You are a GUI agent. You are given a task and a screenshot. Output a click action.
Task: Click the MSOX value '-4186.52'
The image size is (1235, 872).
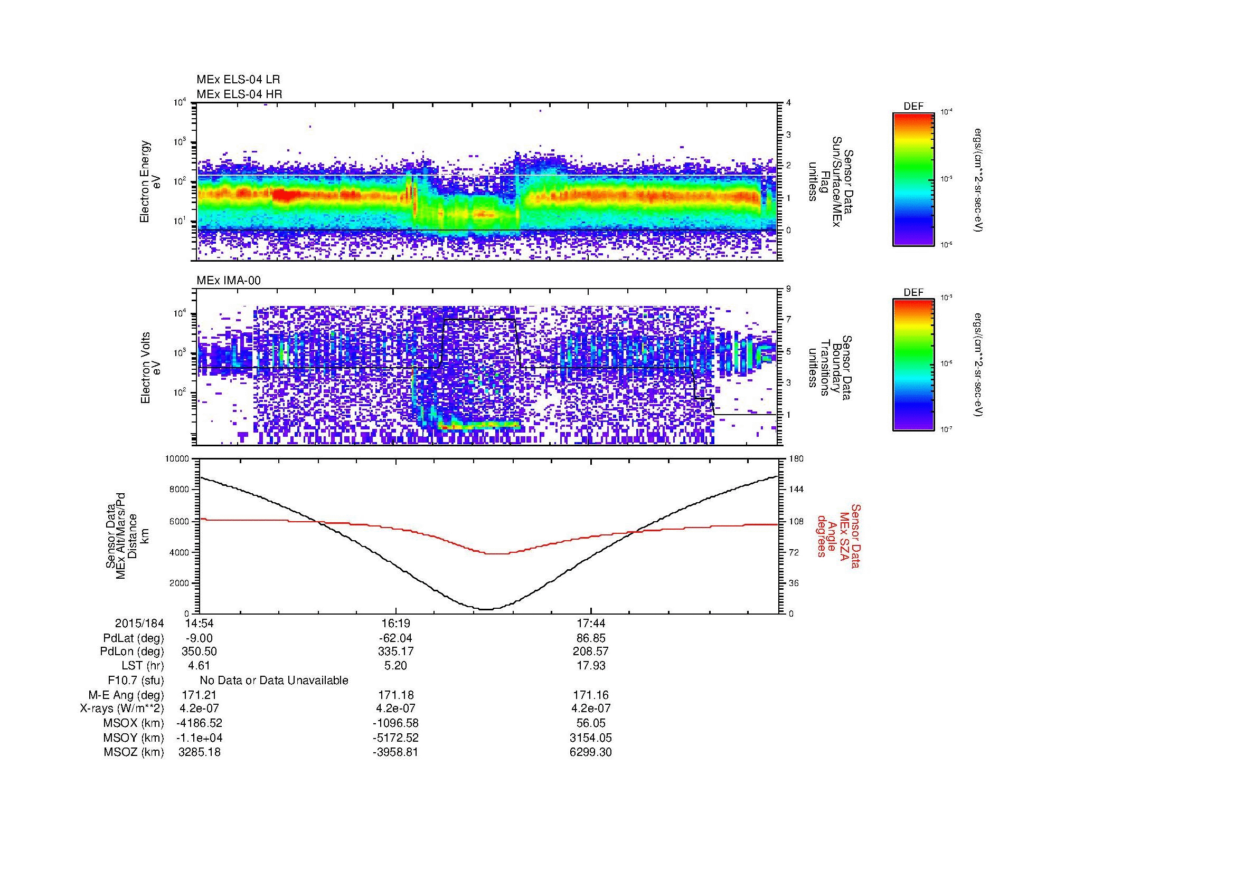point(199,724)
